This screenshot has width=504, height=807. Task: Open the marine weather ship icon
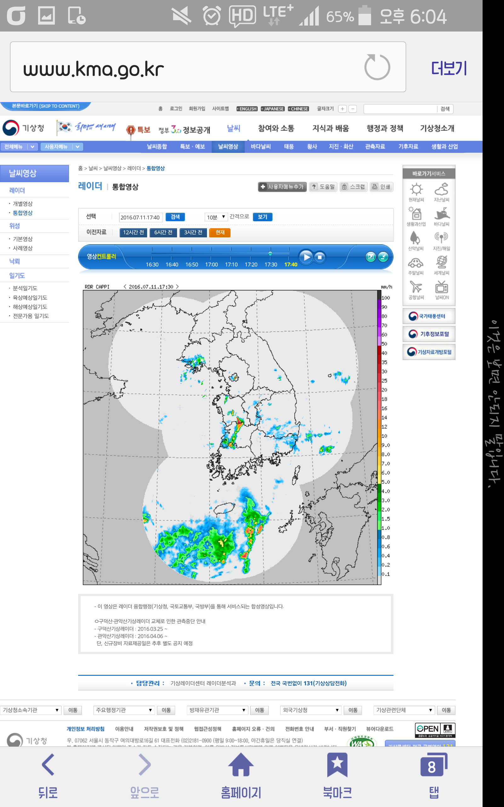(x=441, y=214)
